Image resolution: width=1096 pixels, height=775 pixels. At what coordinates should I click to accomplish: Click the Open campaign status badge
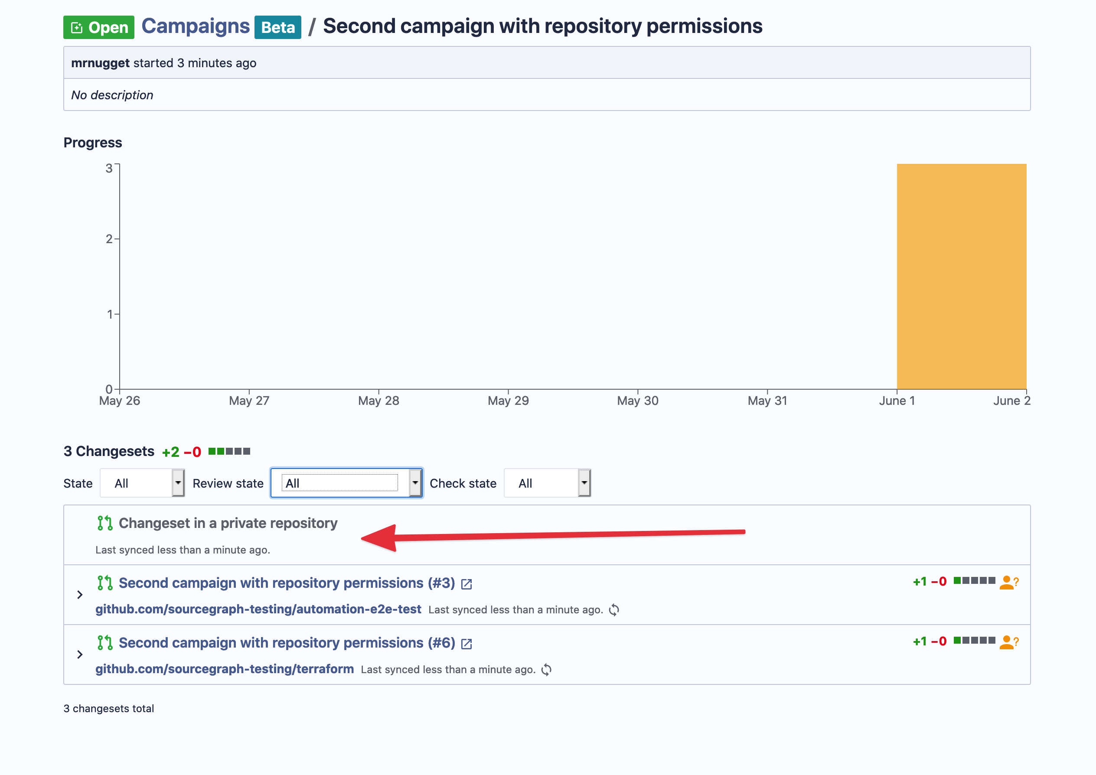[x=99, y=27]
